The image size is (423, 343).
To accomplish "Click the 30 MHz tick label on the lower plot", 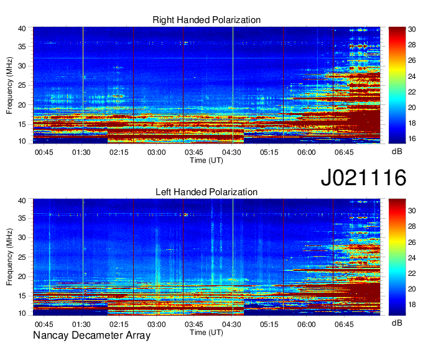I will click(22, 237).
